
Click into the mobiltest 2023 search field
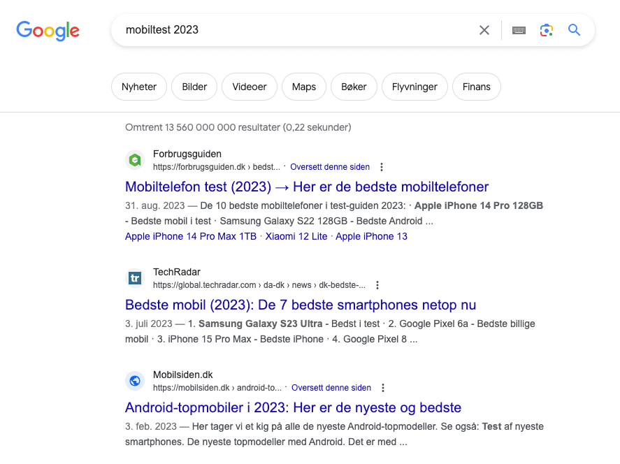(x=296, y=30)
